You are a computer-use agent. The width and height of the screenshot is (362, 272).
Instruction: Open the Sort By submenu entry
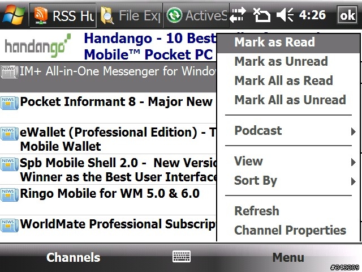(288, 181)
